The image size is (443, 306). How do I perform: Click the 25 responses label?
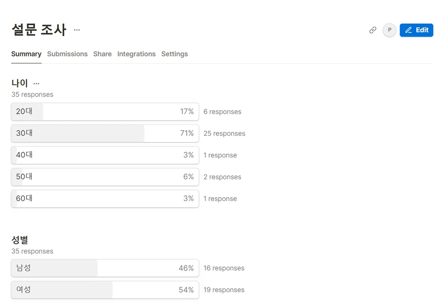pos(224,133)
